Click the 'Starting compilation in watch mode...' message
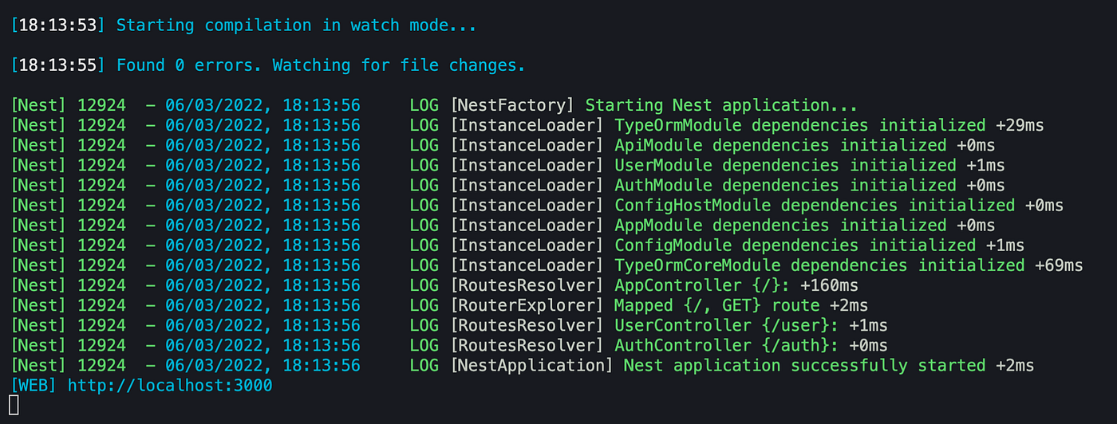1117x424 pixels. click(x=296, y=26)
